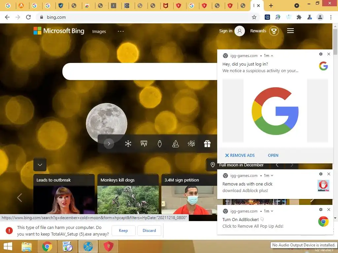Click the location pin icon on image caption
This screenshot has width=338, height=253.
213,165
